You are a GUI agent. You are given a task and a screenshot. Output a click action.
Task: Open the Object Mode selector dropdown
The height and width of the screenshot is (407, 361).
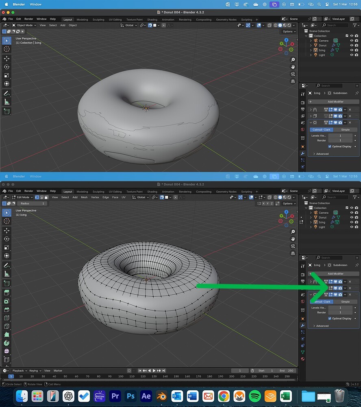tap(24, 25)
